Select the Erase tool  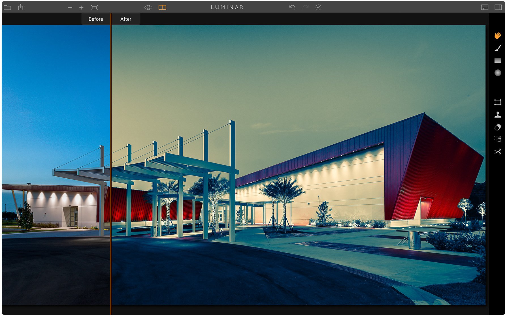pos(498,127)
